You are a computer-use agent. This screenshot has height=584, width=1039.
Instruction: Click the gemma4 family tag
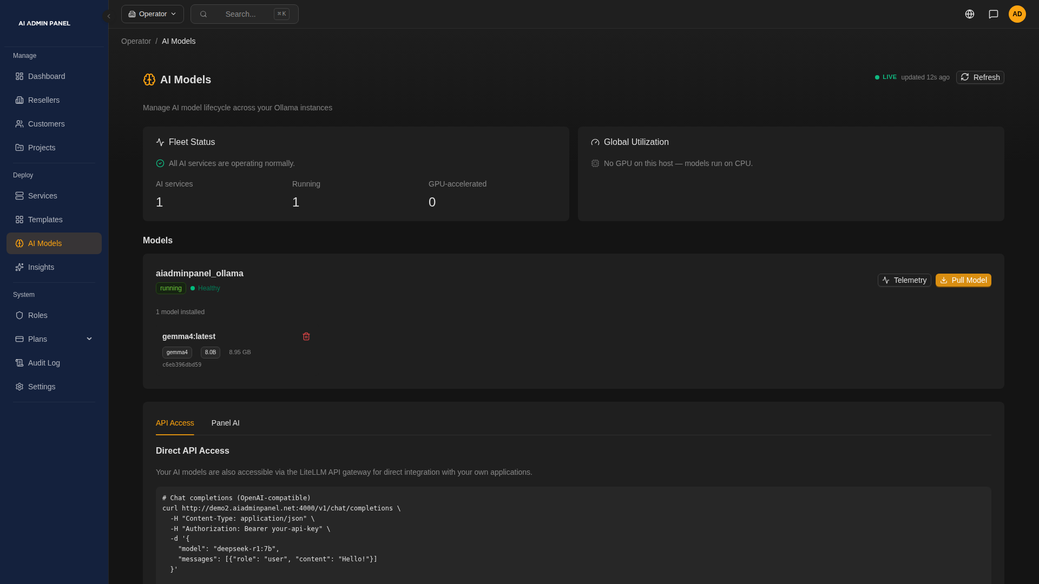[177, 353]
